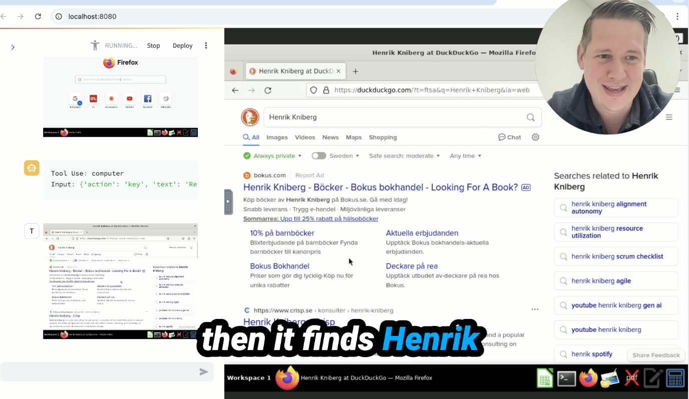
Task: Open DuckDuckGo hamburger menu
Action: (669, 117)
